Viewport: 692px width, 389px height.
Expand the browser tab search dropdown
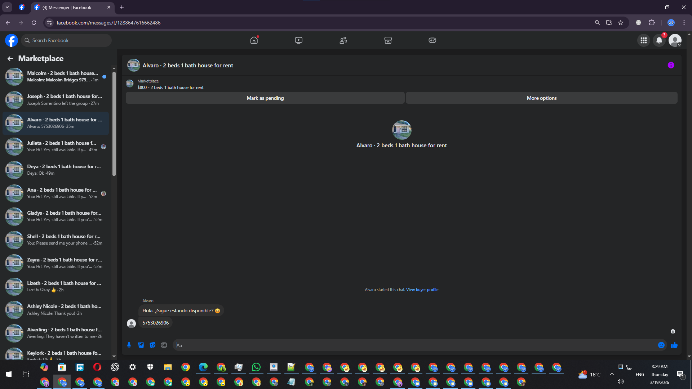click(7, 7)
